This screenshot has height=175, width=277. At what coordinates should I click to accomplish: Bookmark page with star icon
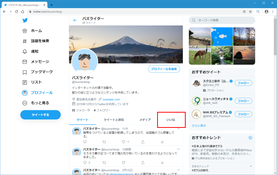click(x=250, y=12)
